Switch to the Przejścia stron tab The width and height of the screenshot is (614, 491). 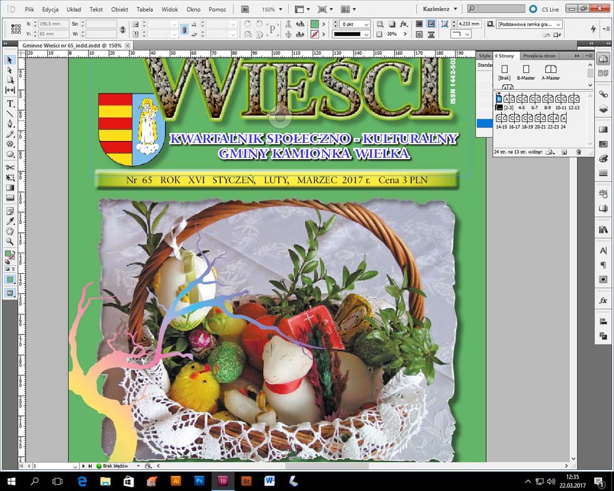(x=539, y=56)
